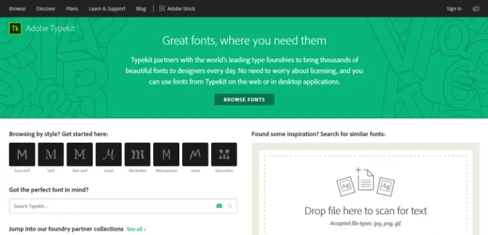This screenshot has height=235, width=488.
Task: Choose the Decorative style icon
Action: click(224, 154)
